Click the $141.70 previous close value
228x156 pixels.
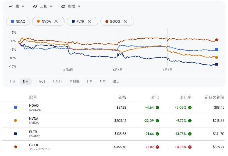tap(218, 134)
